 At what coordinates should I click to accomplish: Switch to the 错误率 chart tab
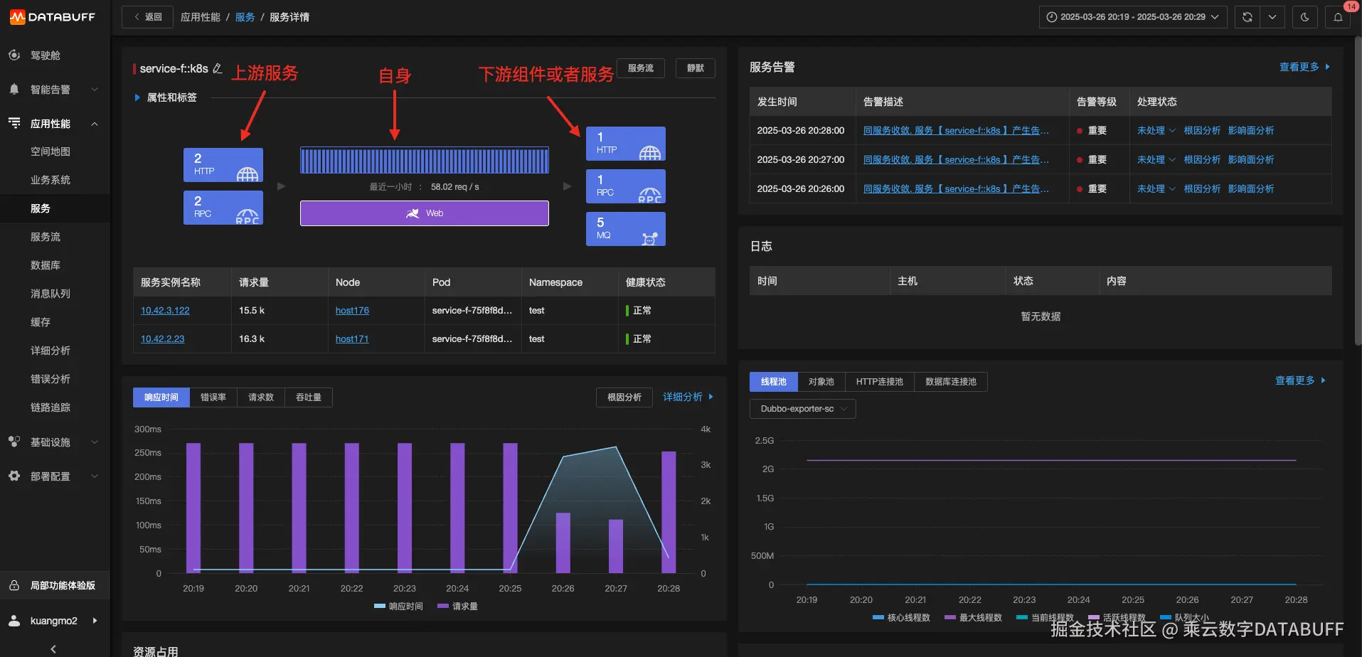[x=213, y=397]
